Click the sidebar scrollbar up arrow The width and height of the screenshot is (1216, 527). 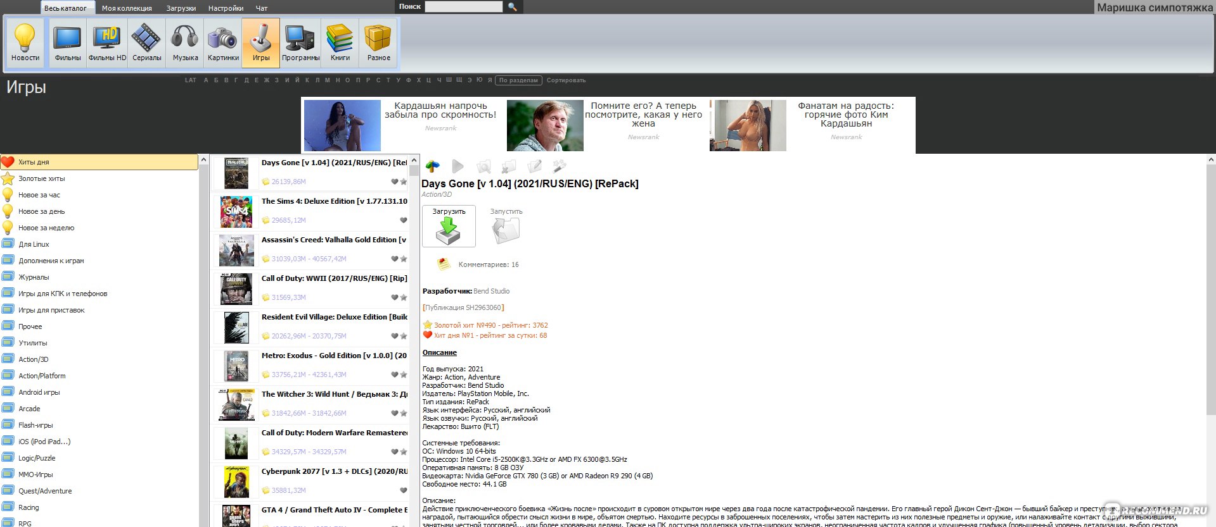pos(203,160)
